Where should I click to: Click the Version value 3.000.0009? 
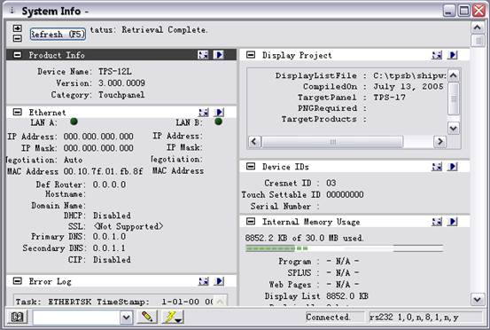pos(121,83)
